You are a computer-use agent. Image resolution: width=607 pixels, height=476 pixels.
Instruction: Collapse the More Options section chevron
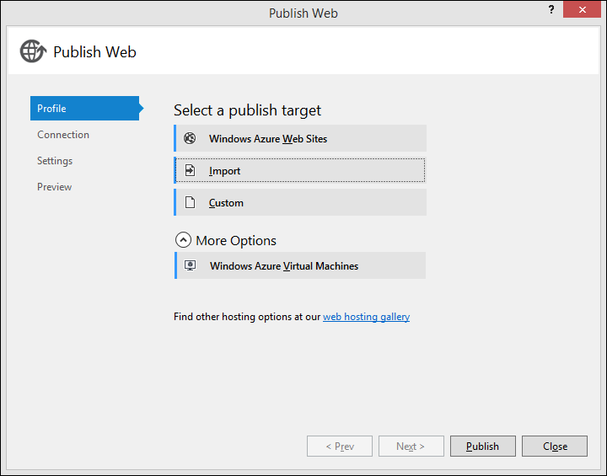point(183,240)
